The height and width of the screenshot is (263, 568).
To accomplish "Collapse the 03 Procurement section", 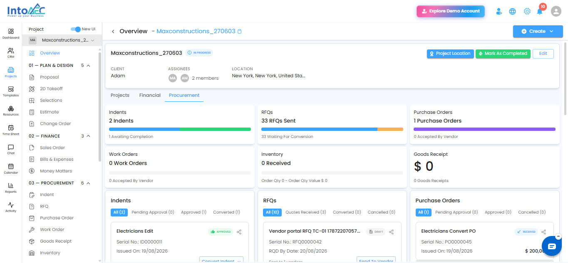I will [x=88, y=183].
